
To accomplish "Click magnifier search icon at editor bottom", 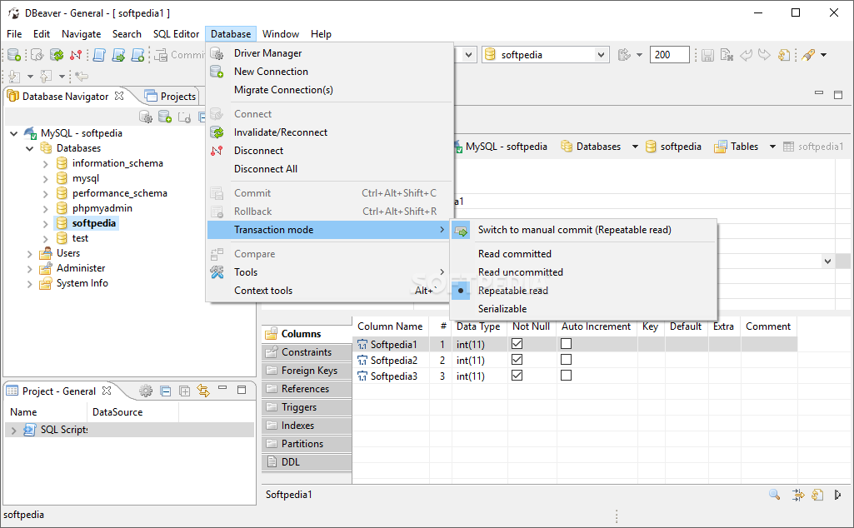I will [774, 494].
